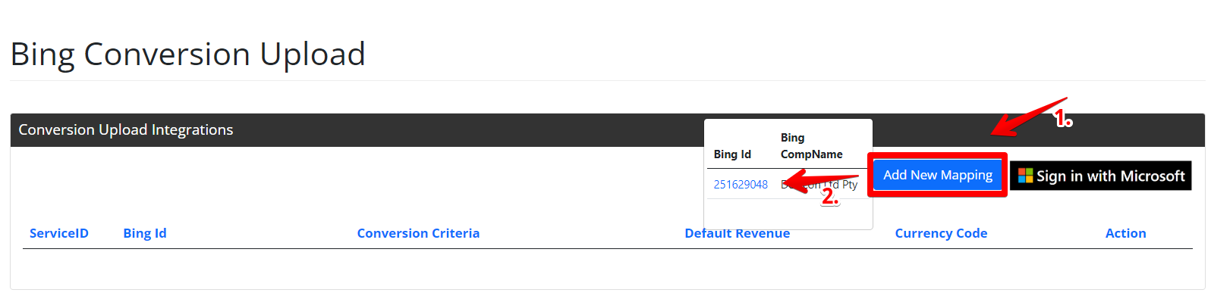Click the Bing Conversion Upload page title

pyautogui.click(x=187, y=55)
